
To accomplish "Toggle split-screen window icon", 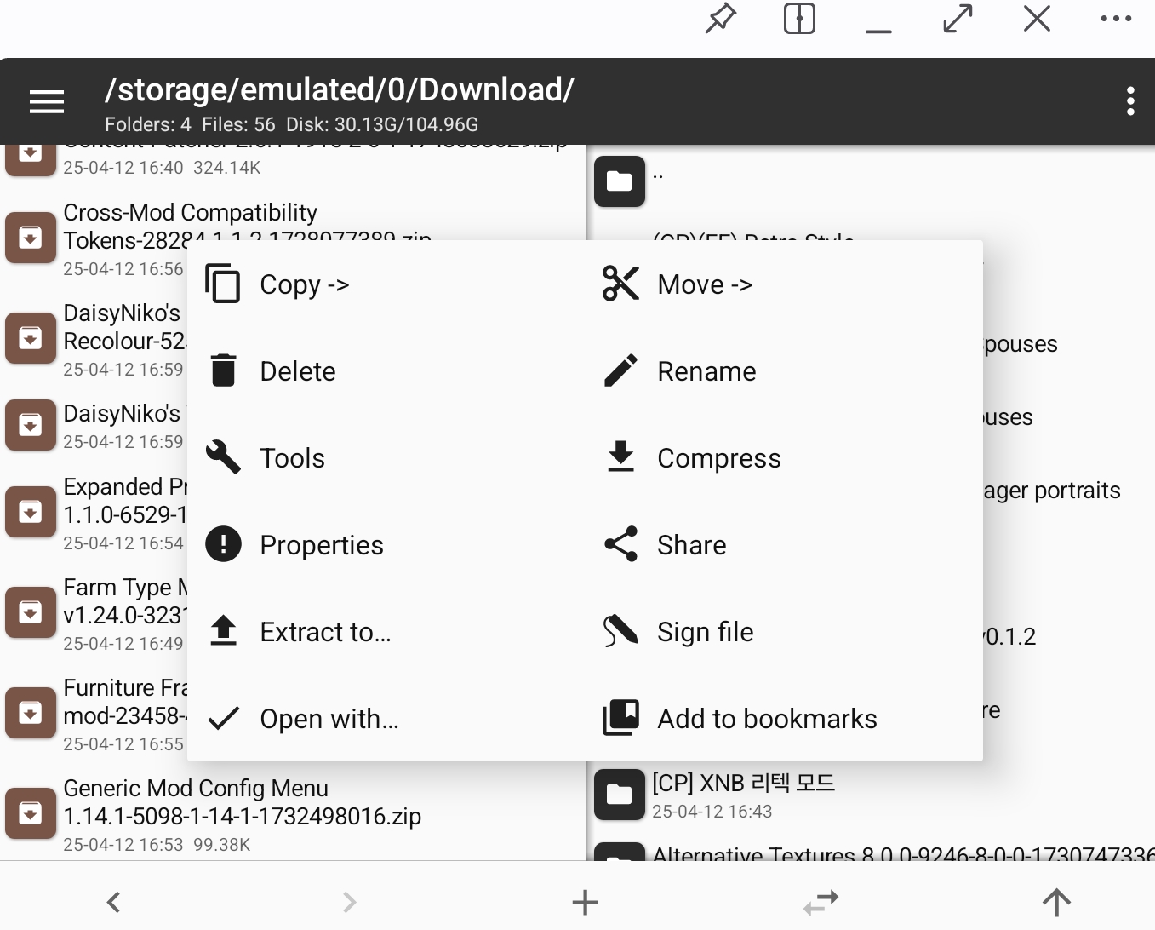I will [799, 18].
